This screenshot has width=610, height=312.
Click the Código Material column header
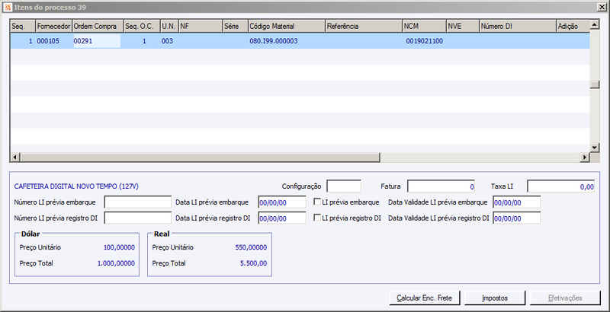[287, 27]
